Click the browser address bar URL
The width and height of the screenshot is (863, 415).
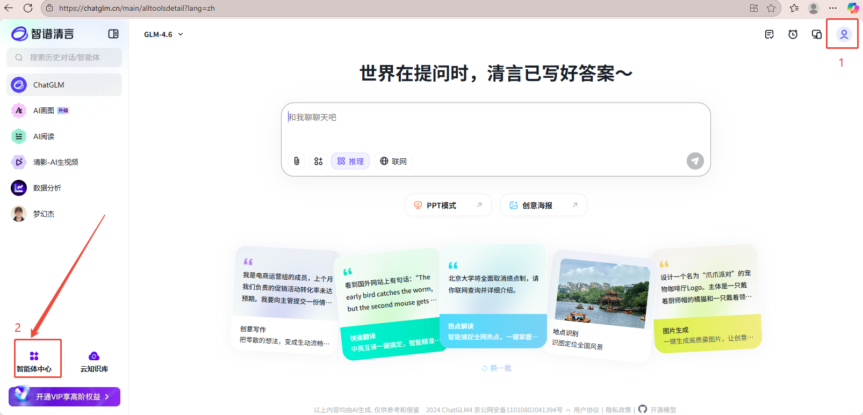pos(137,8)
